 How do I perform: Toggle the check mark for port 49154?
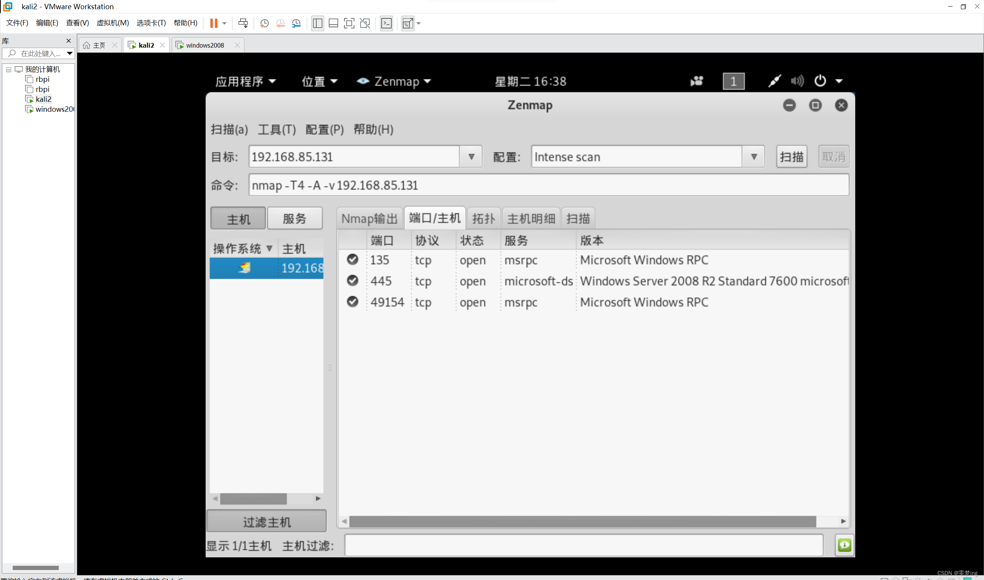tap(352, 302)
